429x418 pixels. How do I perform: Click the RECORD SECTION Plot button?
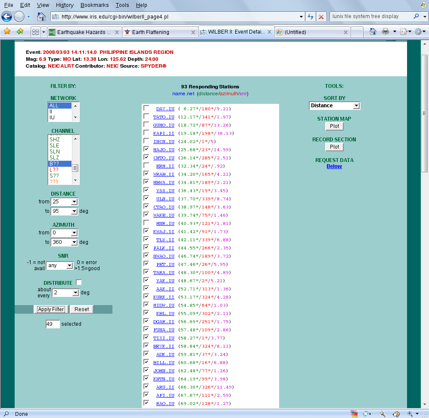tap(334, 147)
